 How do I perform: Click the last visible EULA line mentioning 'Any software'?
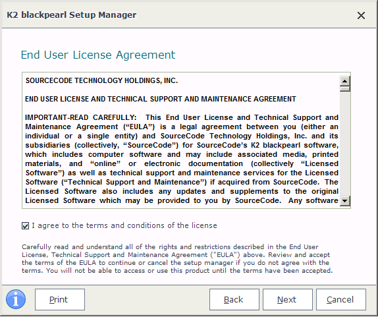[x=182, y=200]
